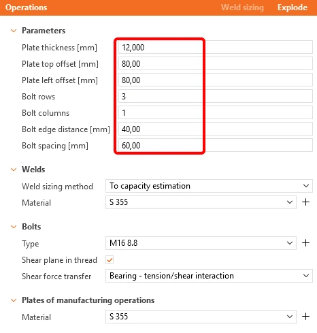Open the bolt Type M16 8.8 dropdown
Image resolution: width=317 pixels, height=333 pixels.
click(x=201, y=243)
